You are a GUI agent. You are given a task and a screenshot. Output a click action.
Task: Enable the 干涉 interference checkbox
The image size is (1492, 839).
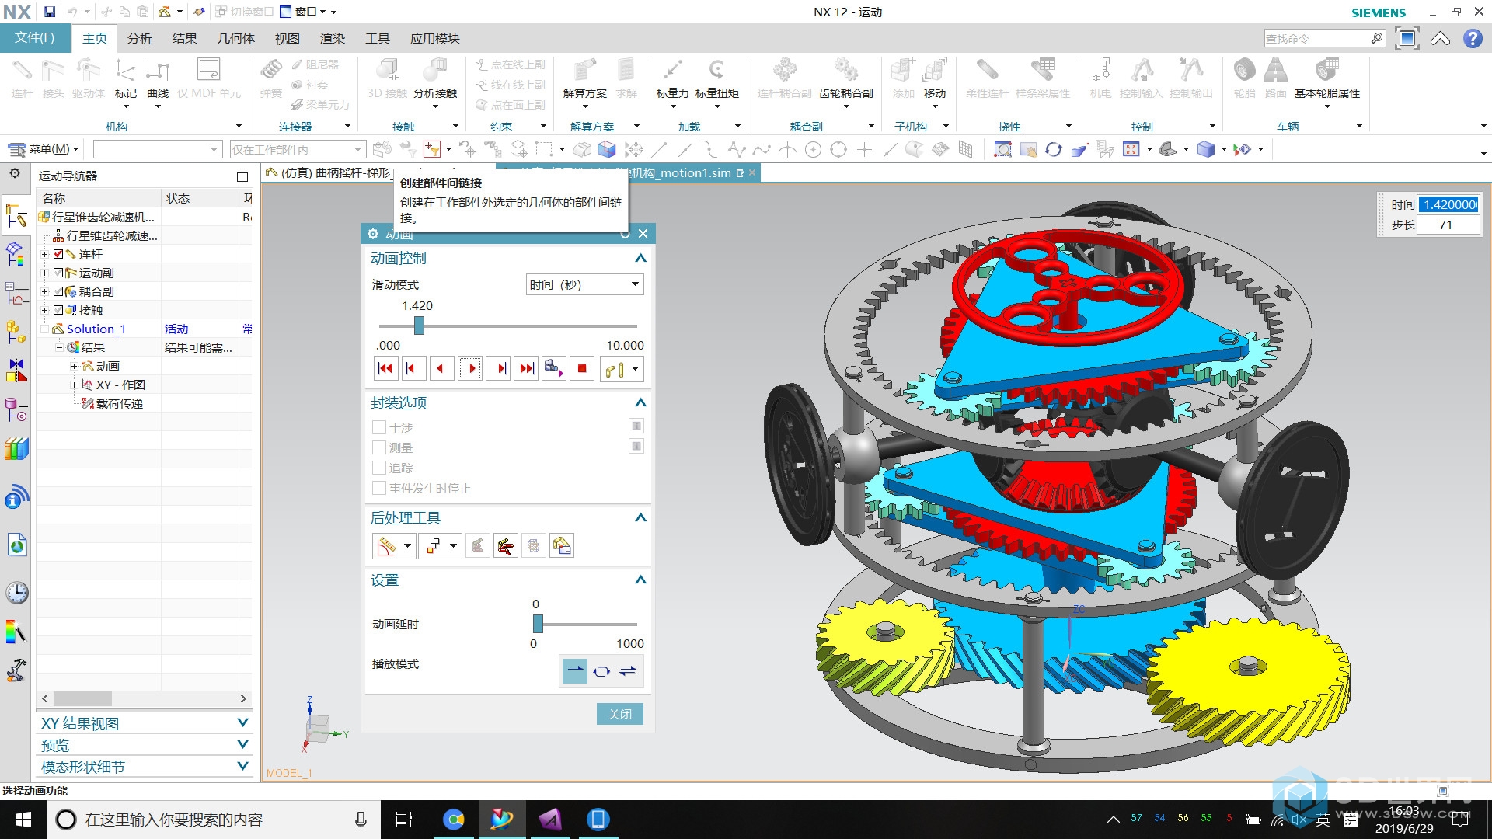click(x=379, y=427)
